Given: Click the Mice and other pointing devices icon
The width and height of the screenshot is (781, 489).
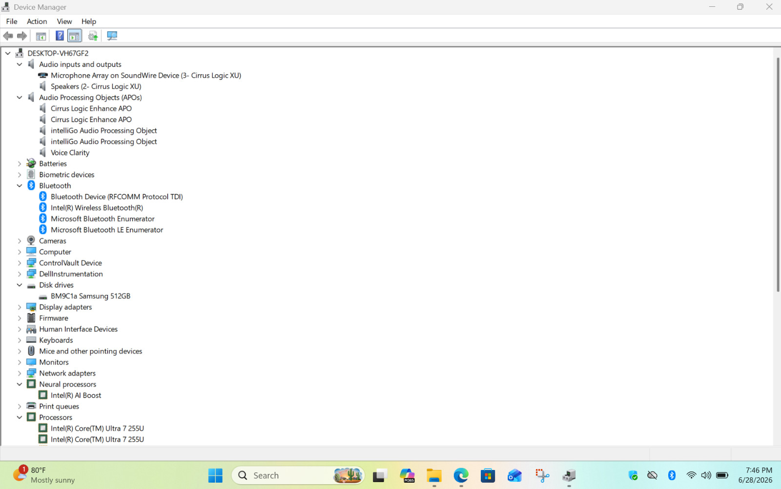Looking at the screenshot, I should 31,351.
